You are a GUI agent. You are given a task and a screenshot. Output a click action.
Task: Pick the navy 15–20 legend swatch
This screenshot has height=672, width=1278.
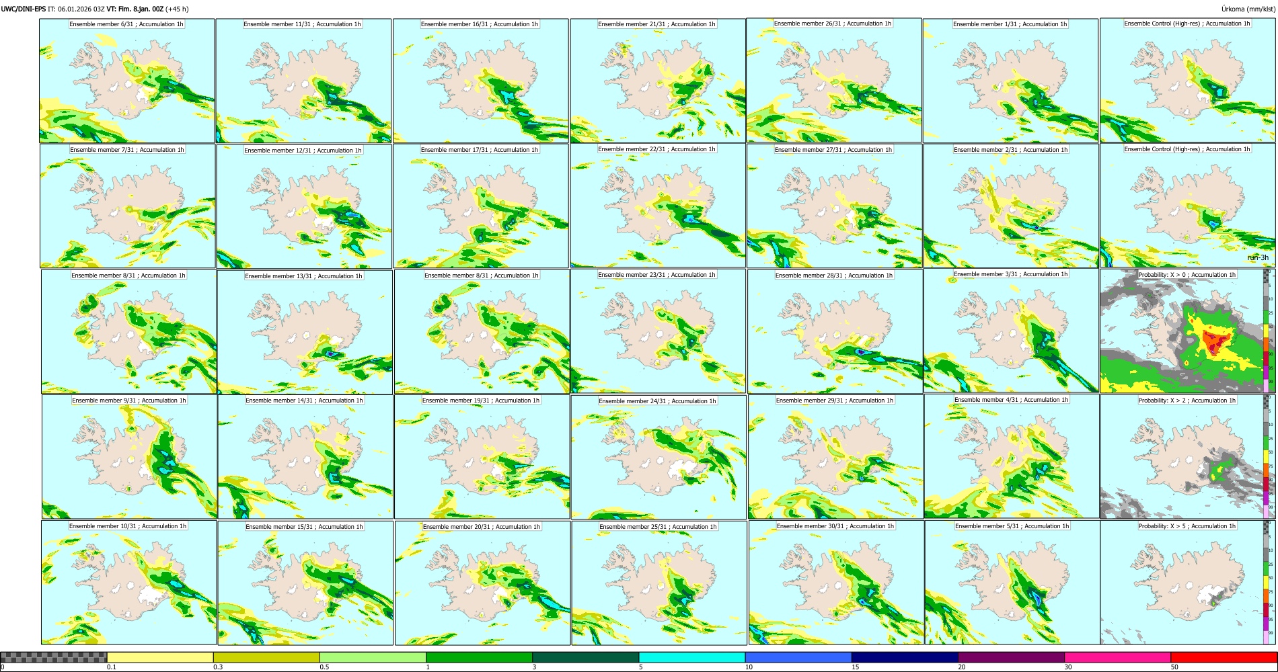point(905,657)
